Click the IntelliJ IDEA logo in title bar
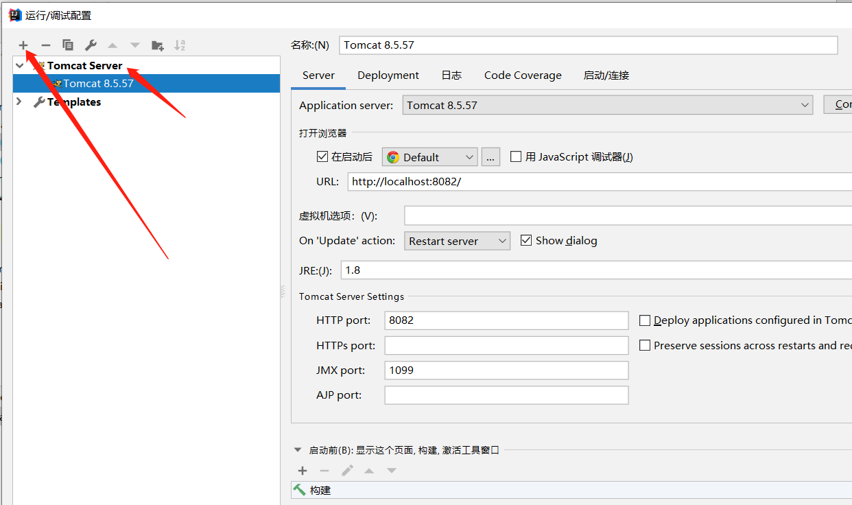This screenshot has height=505, width=852. tap(15, 15)
